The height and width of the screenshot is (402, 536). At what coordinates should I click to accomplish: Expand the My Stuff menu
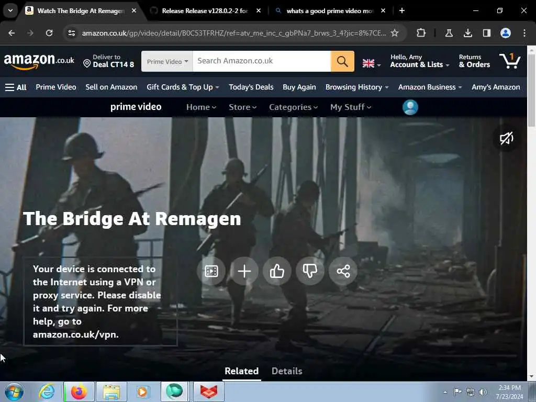350,107
